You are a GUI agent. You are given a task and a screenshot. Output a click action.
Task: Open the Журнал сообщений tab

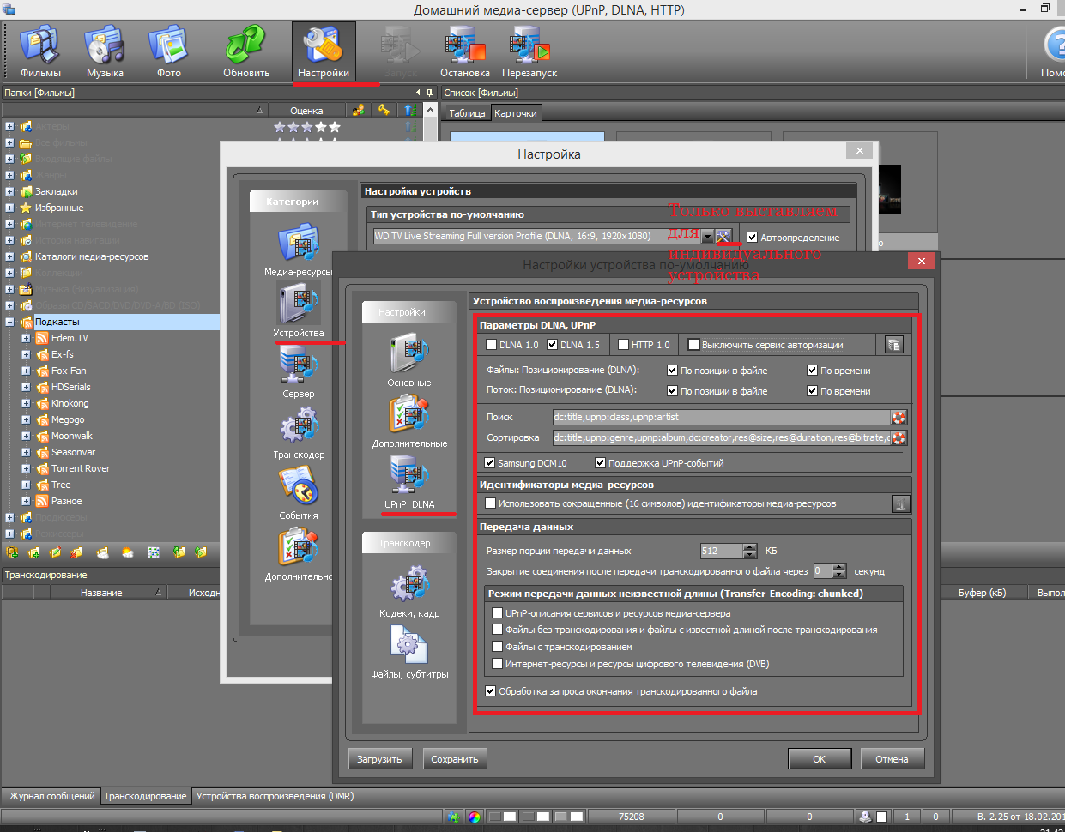pos(51,796)
